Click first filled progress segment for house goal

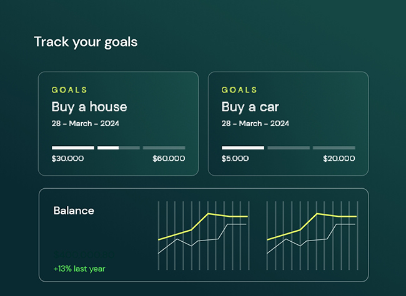(73, 148)
